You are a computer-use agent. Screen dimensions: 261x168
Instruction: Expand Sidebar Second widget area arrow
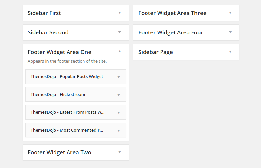120,32
